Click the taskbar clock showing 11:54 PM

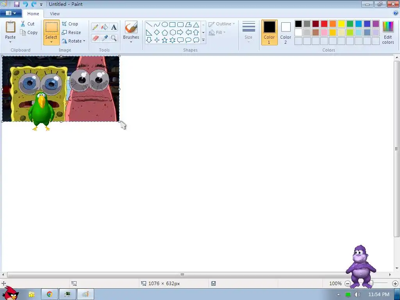tap(379, 295)
